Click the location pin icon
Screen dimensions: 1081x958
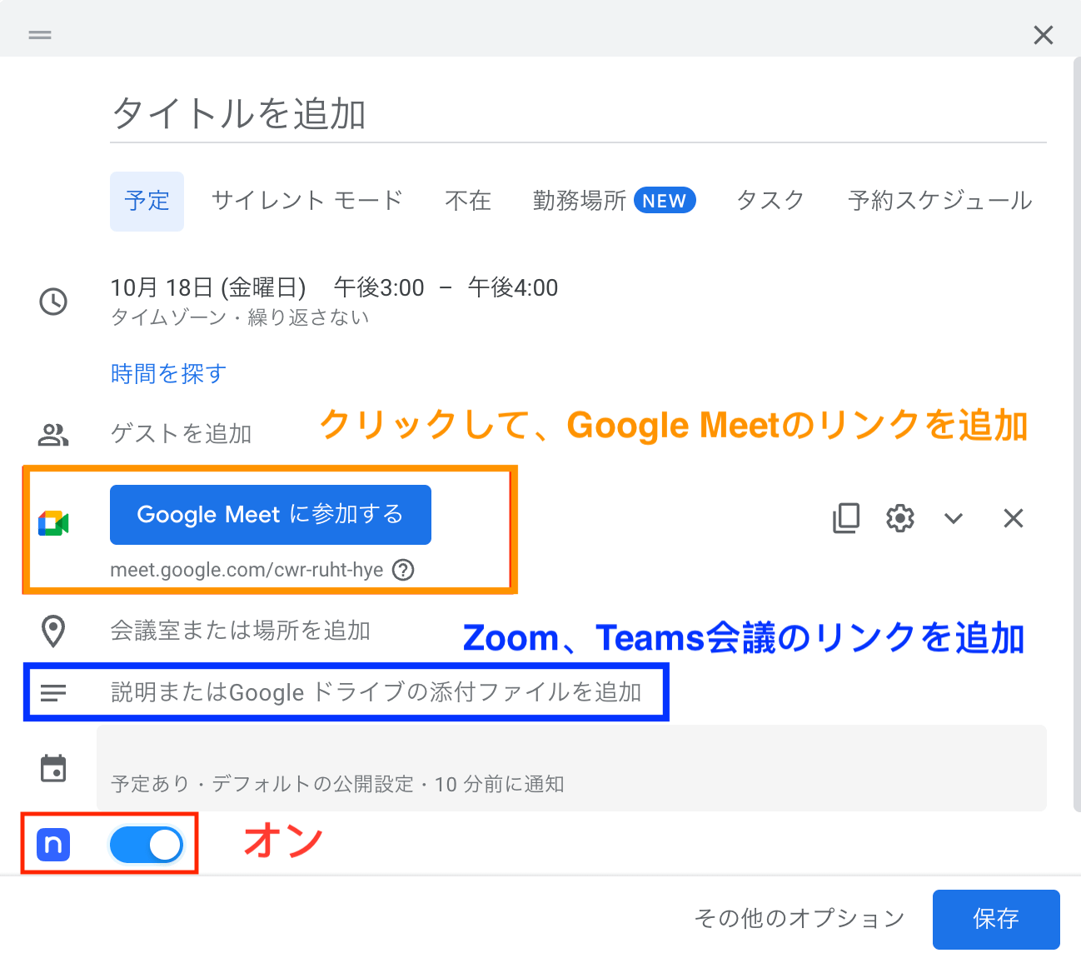pyautogui.click(x=53, y=631)
